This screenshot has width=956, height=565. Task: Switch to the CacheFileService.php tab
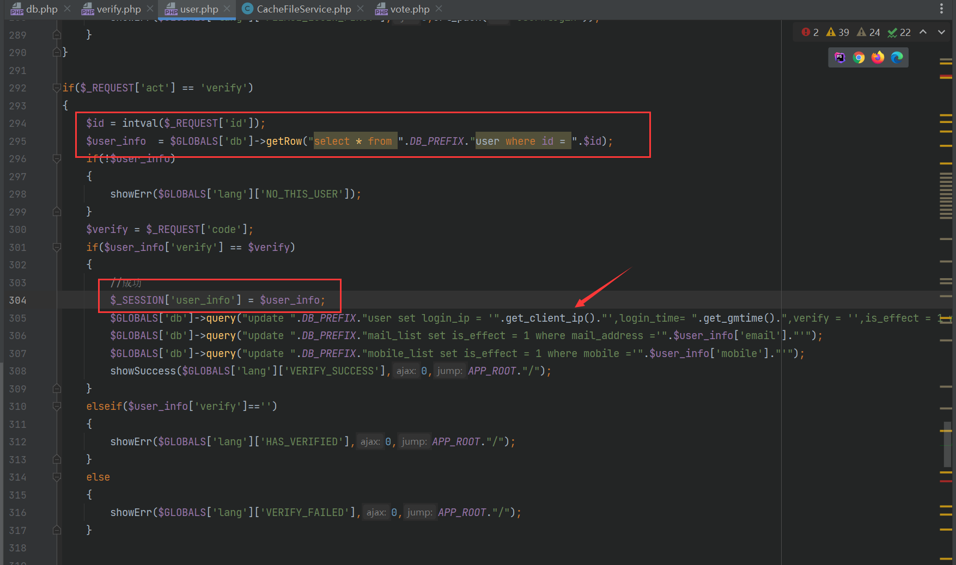click(x=297, y=9)
